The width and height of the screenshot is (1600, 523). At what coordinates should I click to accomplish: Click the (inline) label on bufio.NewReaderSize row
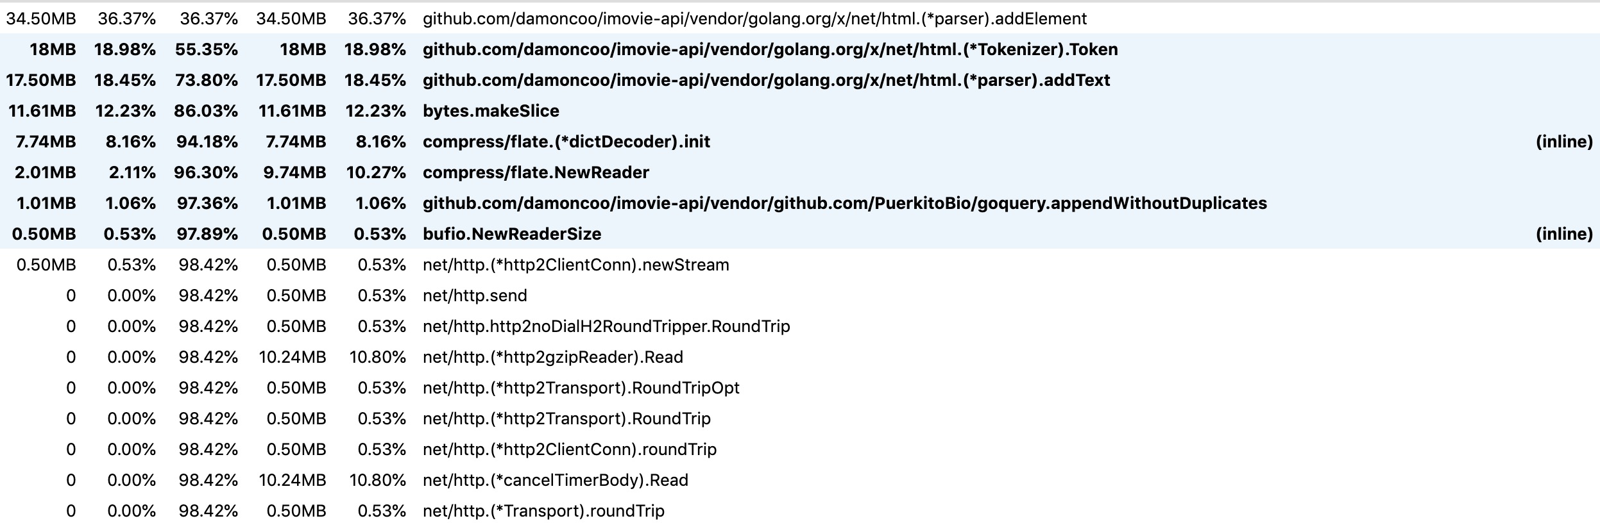coord(1564,234)
